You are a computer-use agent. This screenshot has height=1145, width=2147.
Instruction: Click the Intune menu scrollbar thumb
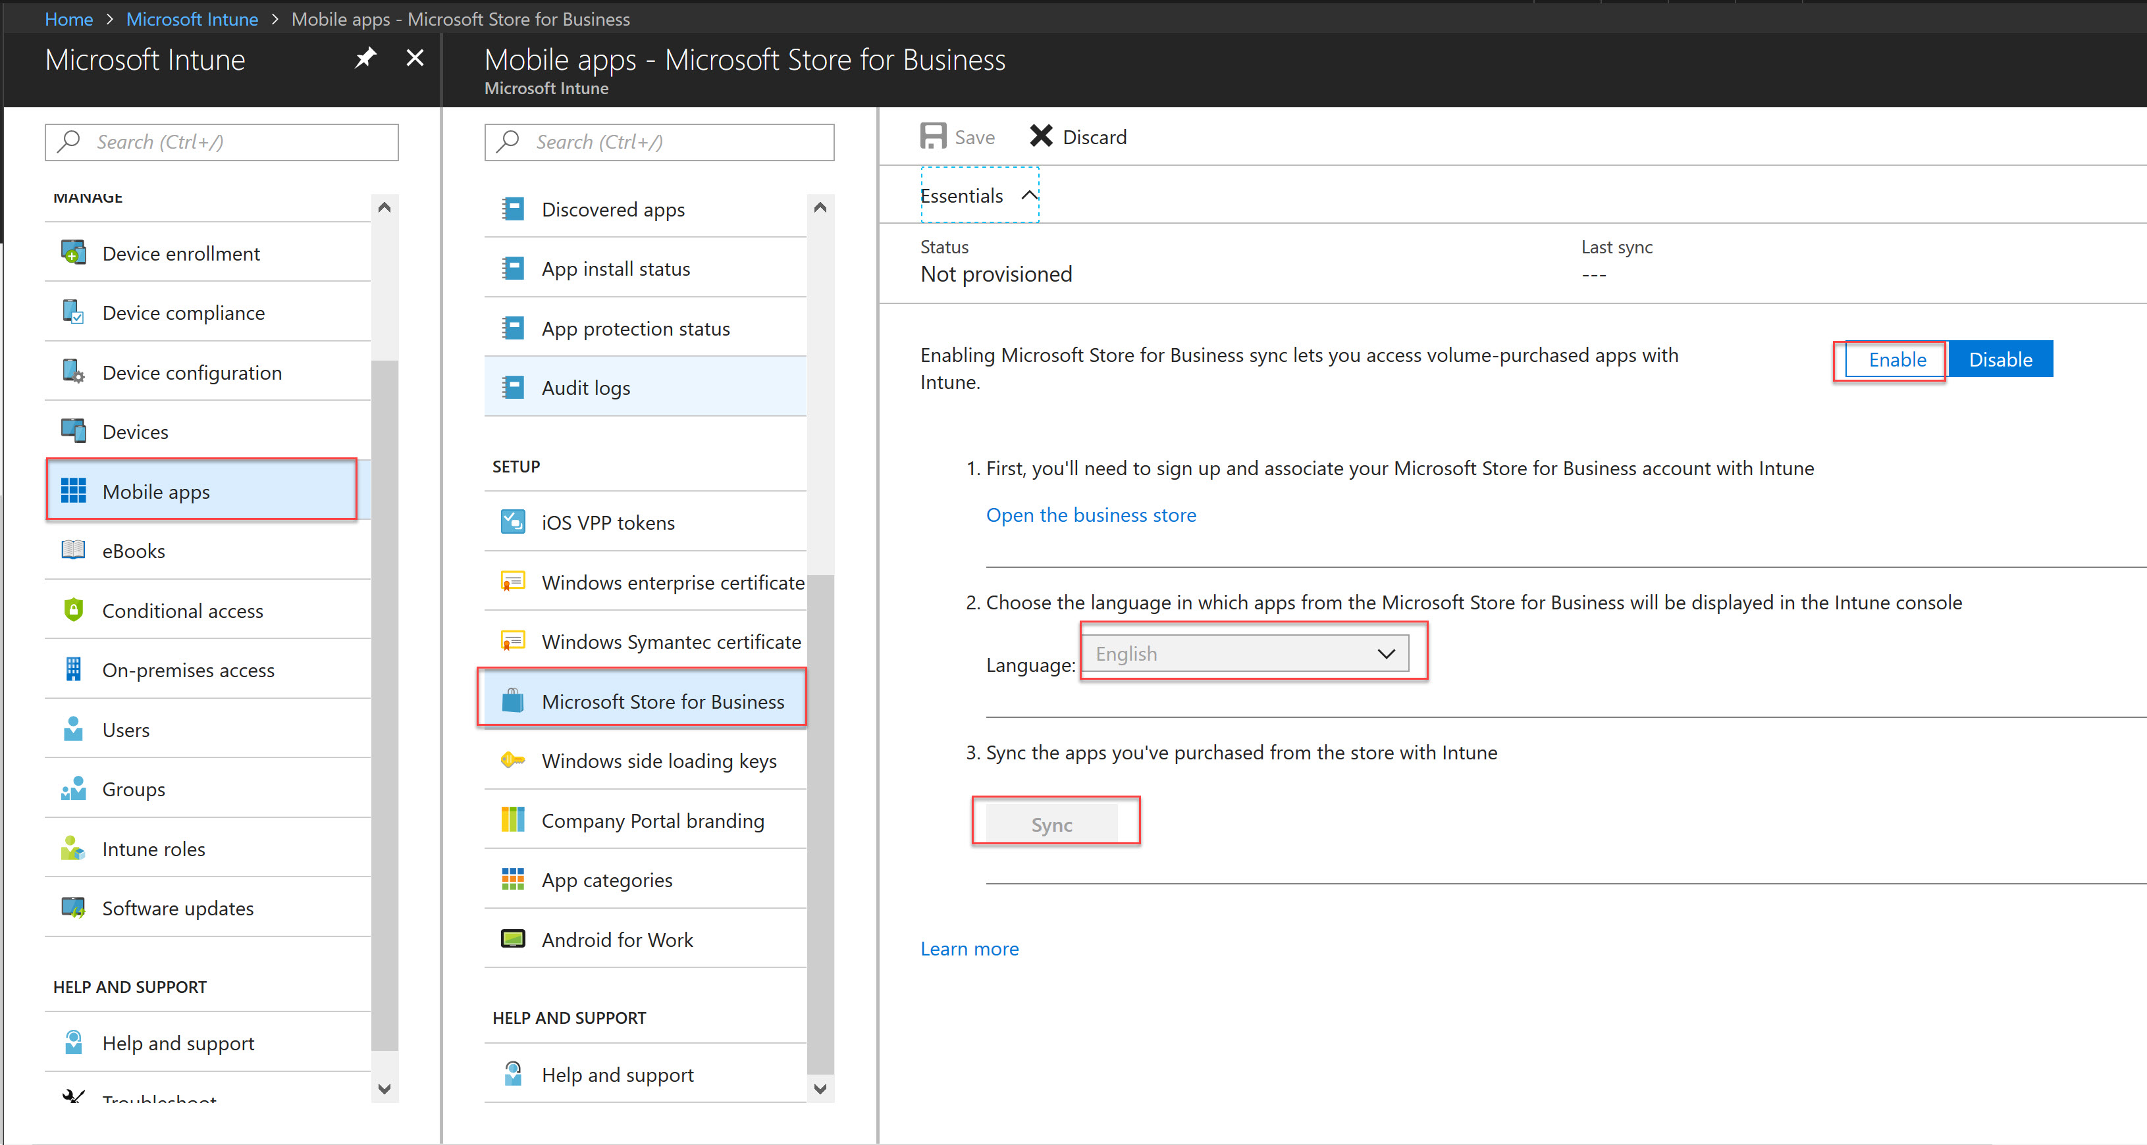[x=384, y=705]
